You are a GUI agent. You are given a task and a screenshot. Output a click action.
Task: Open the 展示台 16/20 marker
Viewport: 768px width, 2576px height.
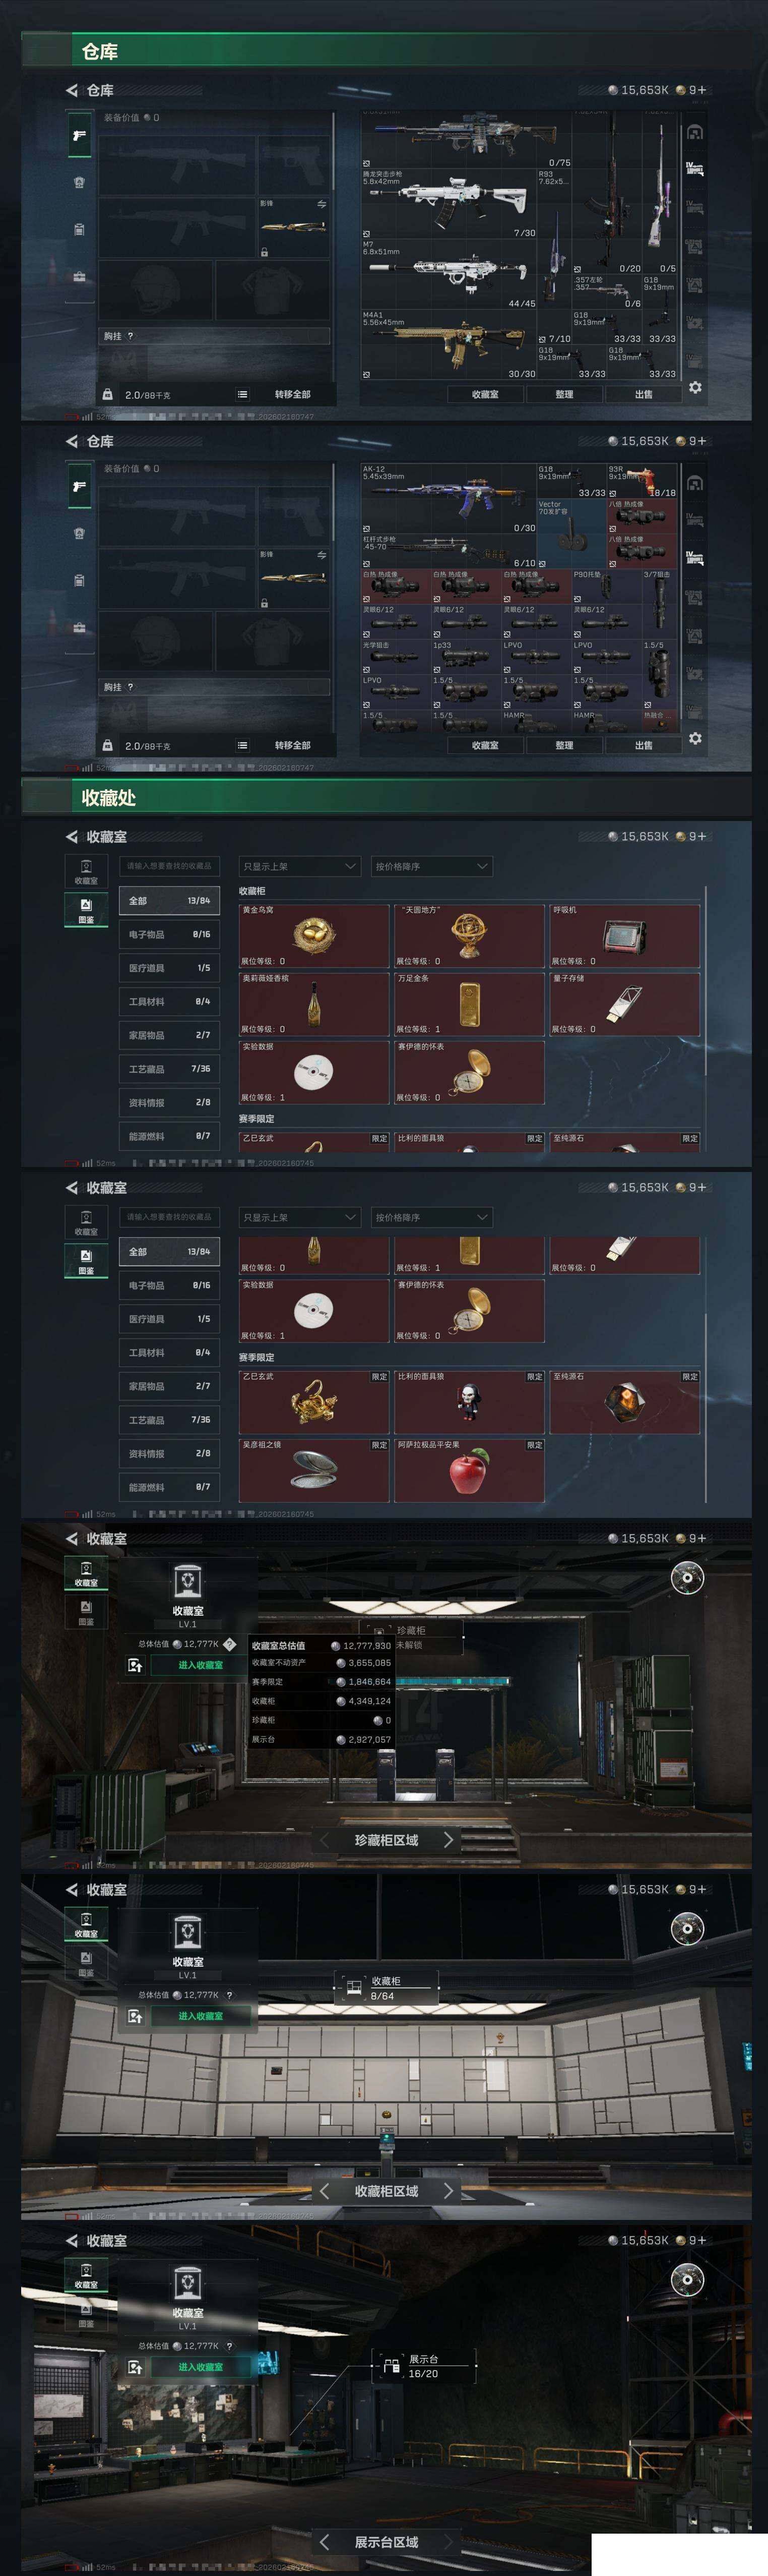point(423,2366)
